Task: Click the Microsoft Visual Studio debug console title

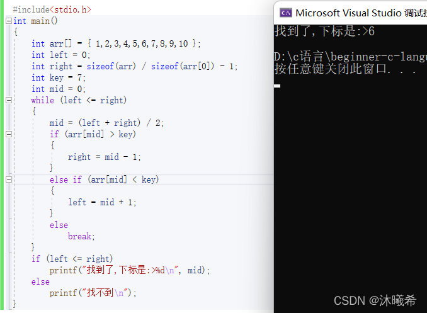Action: coord(361,13)
